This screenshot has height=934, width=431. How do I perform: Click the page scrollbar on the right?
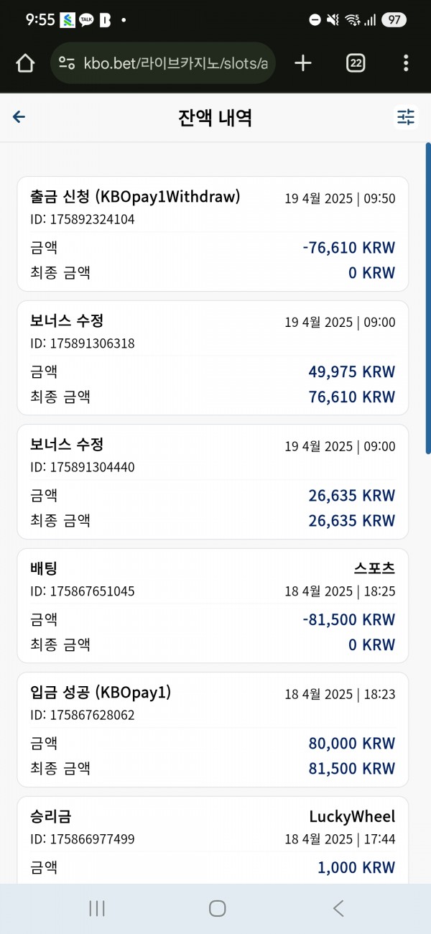click(x=428, y=298)
